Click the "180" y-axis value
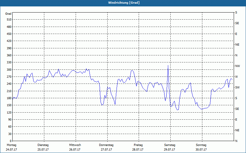 pyautogui.click(x=9, y=98)
